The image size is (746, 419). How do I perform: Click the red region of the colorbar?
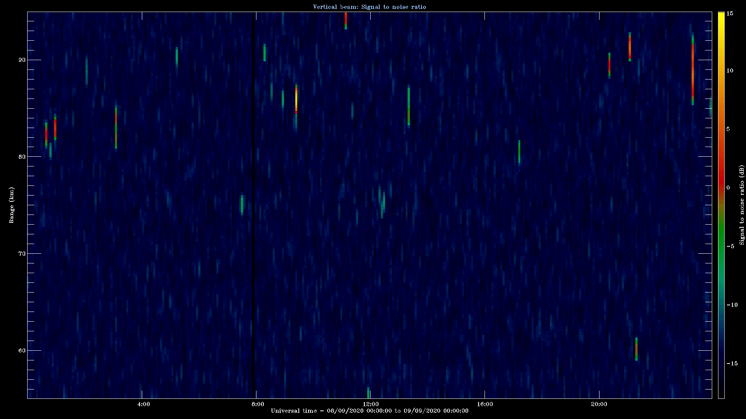[x=721, y=171]
